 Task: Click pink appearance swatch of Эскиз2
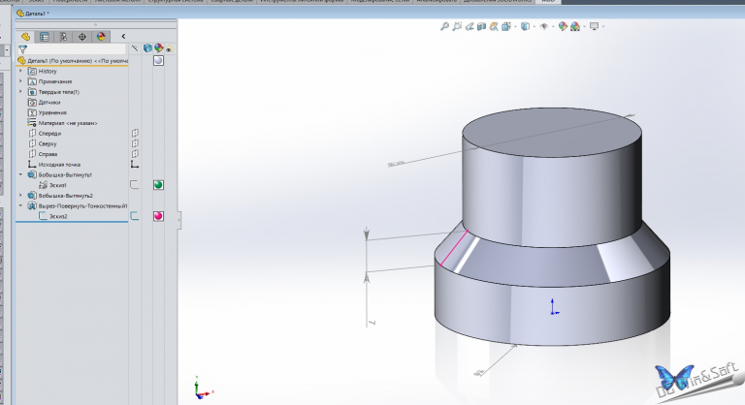click(158, 216)
